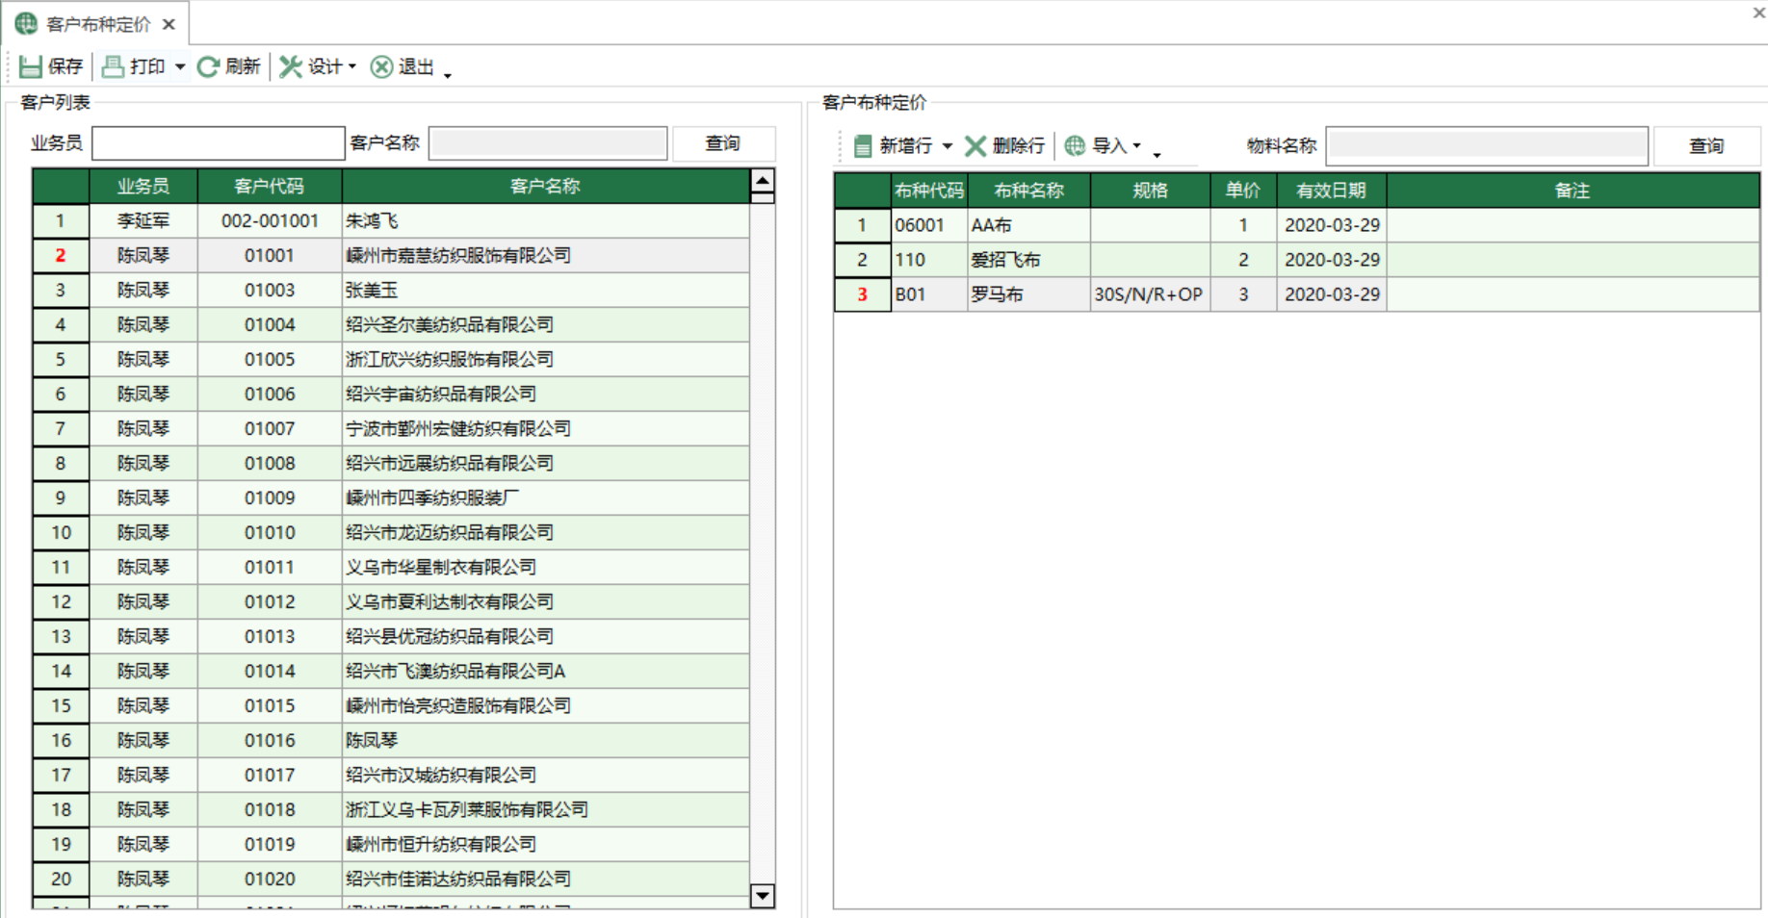This screenshot has height=918, width=1768.
Task: Select customer 张美玉
Action: 545,291
